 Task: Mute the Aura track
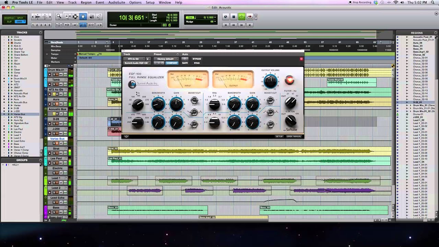click(57, 104)
